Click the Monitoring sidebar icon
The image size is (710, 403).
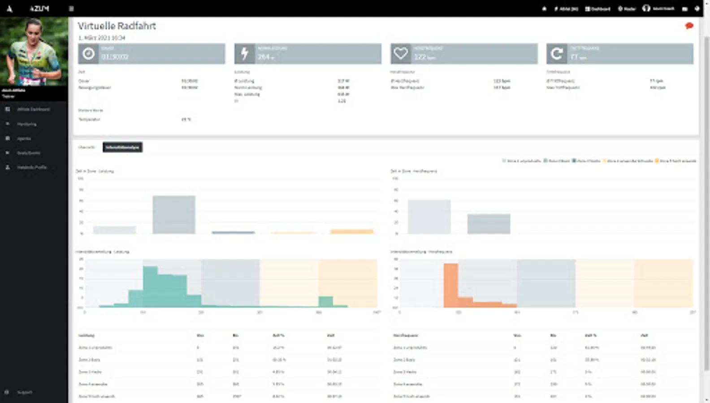[8, 124]
